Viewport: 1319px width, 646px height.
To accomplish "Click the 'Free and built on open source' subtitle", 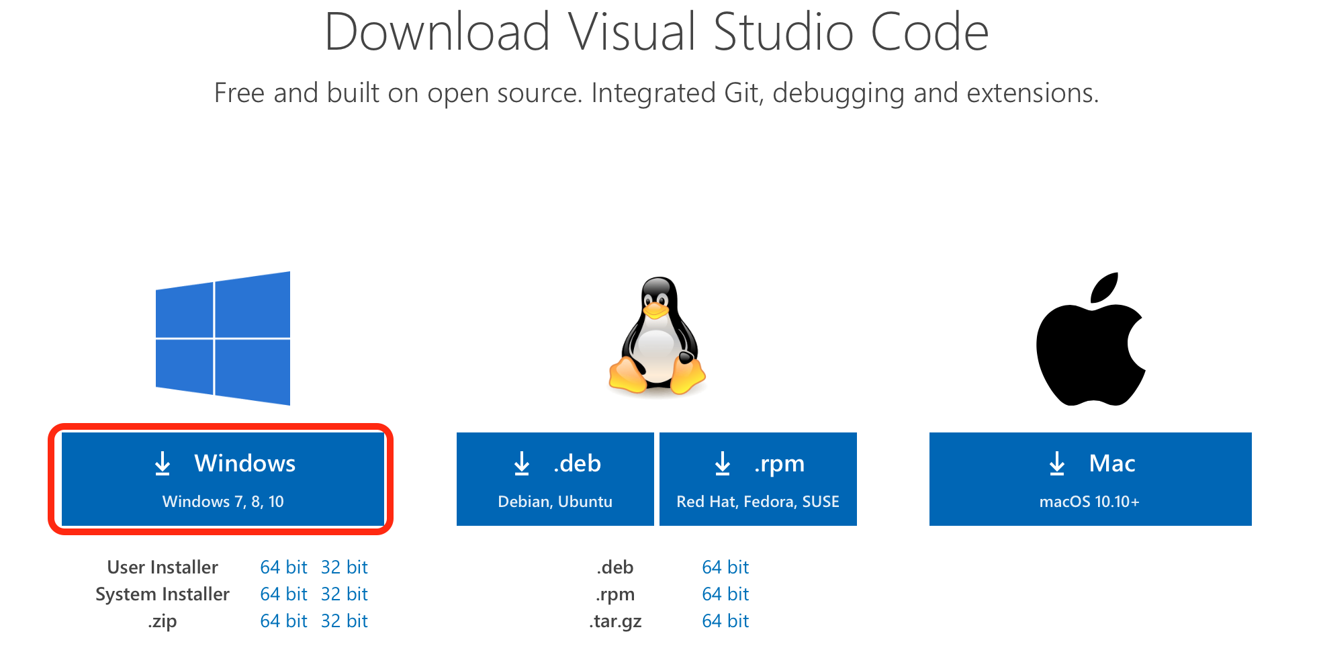I will click(656, 93).
